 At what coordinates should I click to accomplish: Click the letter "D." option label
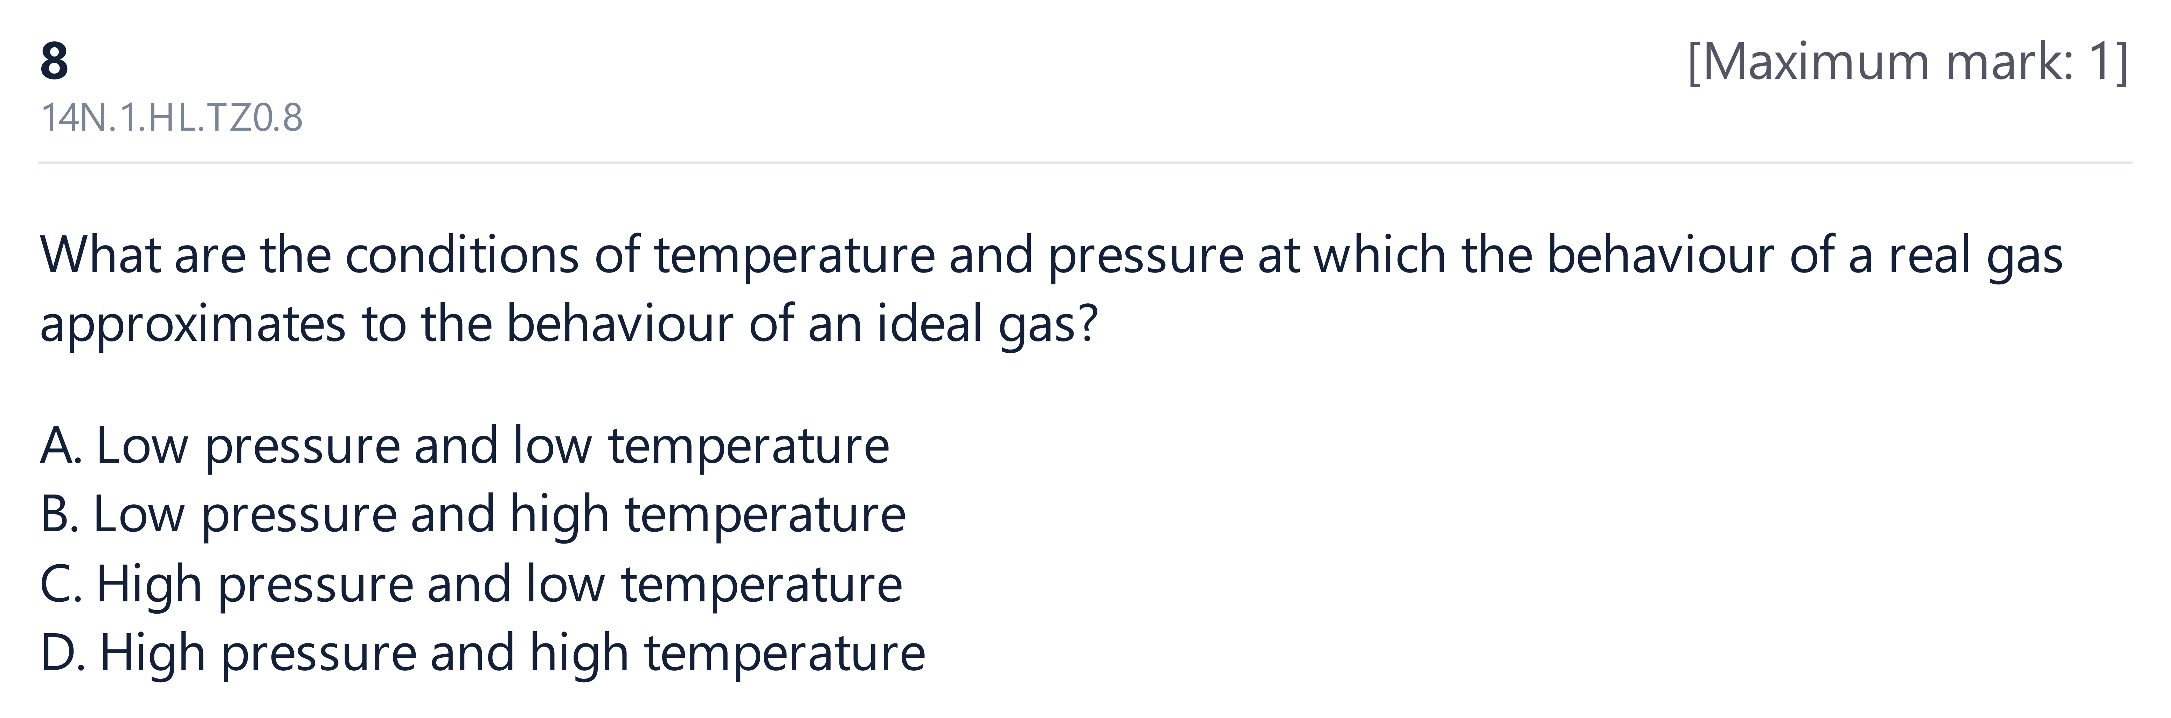(x=62, y=653)
